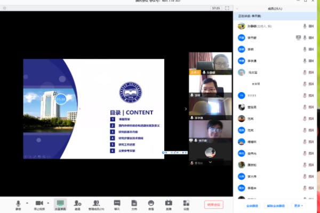The height and width of the screenshot is (213, 320).
Task: Click the 解除全体静音 unmute all button
Action: pos(277,206)
